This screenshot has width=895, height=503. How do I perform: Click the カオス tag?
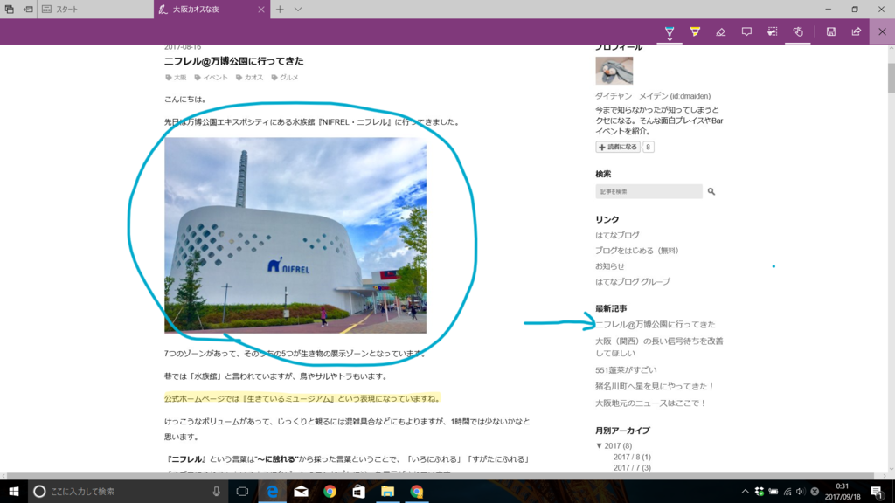click(x=249, y=78)
